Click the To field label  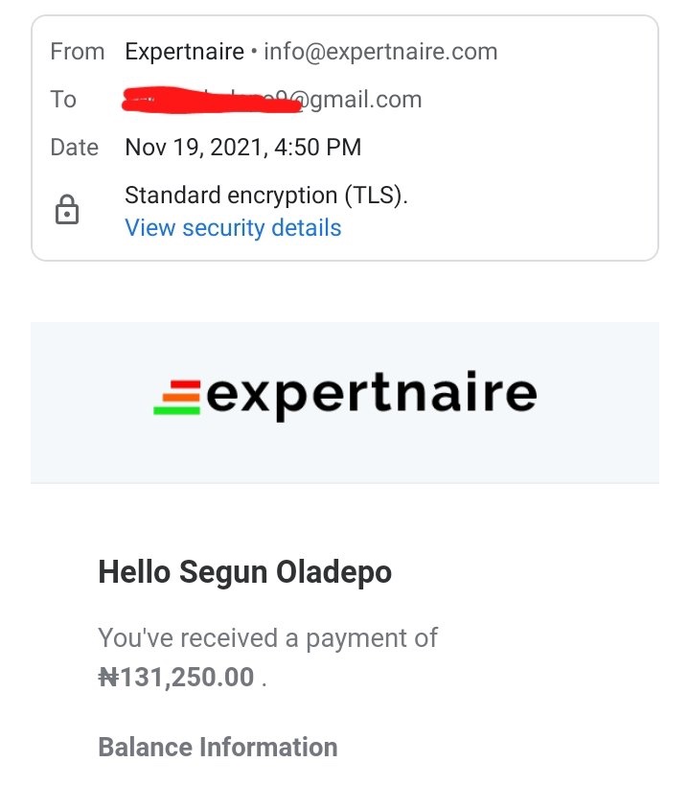63,100
